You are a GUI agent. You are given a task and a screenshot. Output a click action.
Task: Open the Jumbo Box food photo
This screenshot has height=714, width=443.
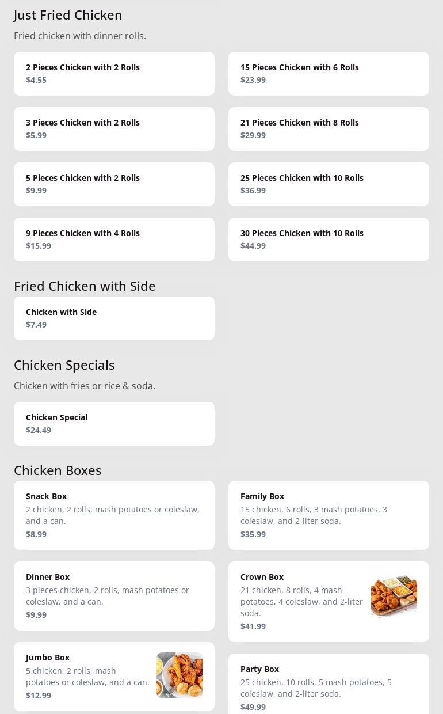pos(179,675)
